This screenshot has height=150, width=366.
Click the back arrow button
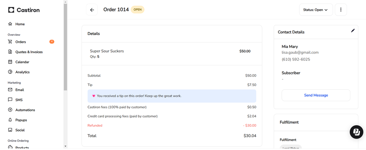point(92,10)
